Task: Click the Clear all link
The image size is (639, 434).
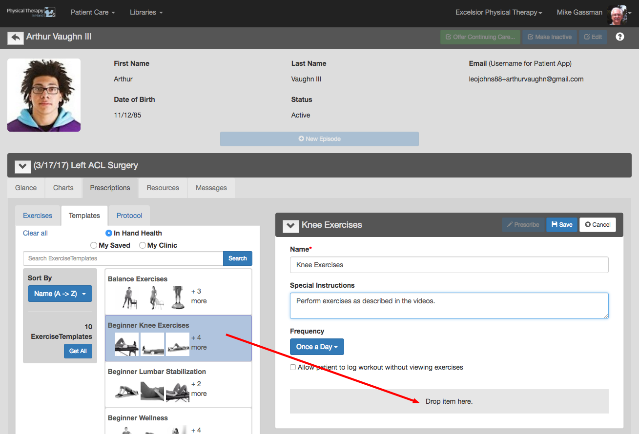Action: coord(35,233)
